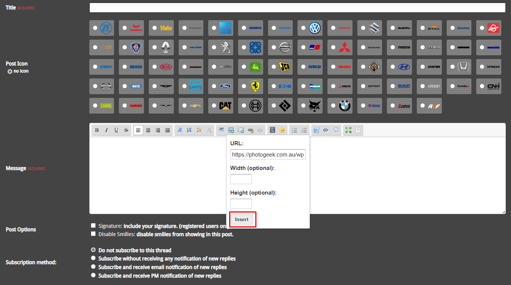511x285 pixels.
Task: Choose the DAF post icon
Action: pos(393,86)
